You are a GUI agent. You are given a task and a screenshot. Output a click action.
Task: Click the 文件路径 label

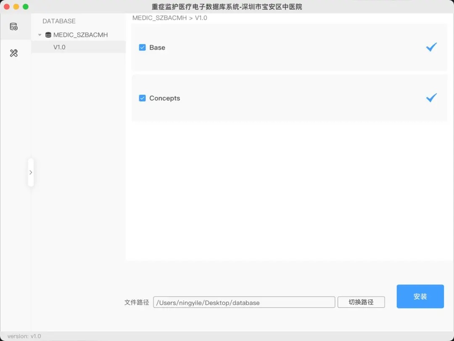(137, 302)
